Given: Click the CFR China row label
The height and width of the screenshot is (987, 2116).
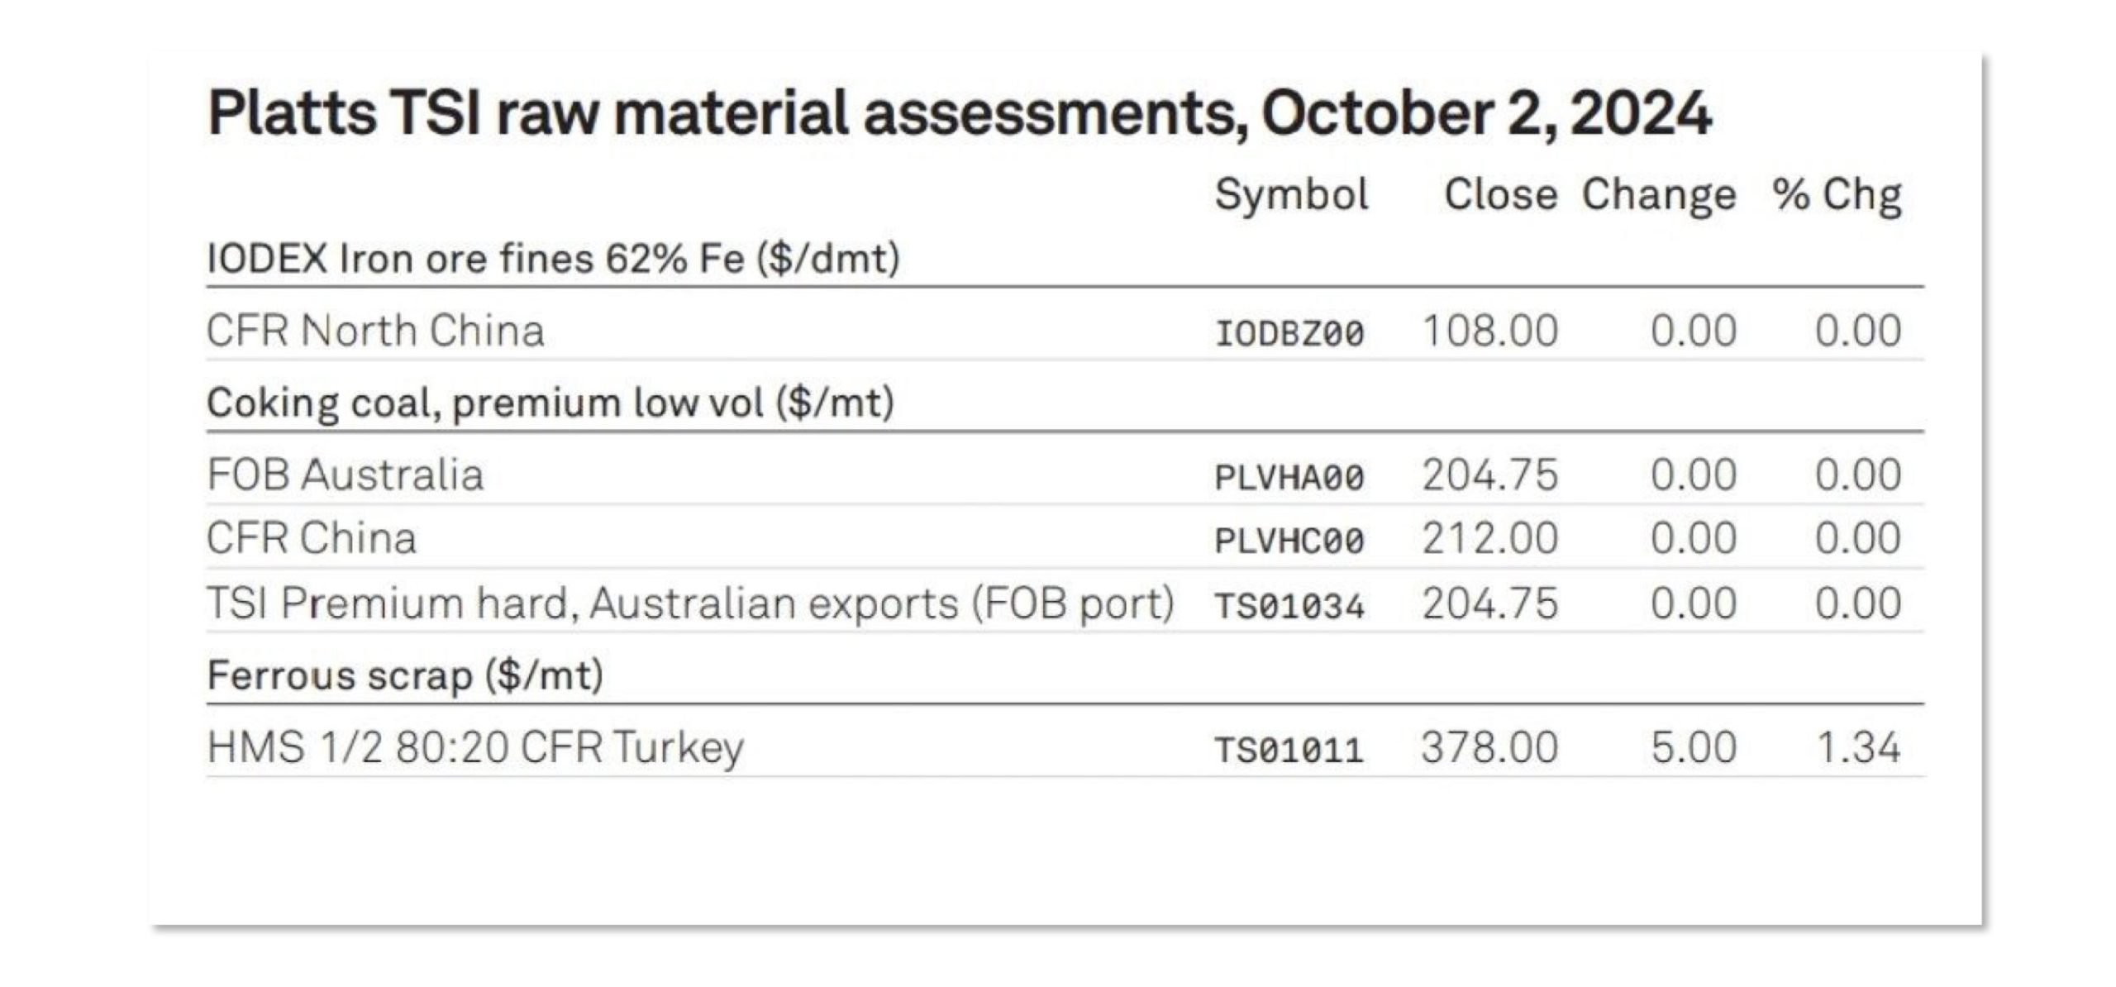Looking at the screenshot, I should (312, 539).
